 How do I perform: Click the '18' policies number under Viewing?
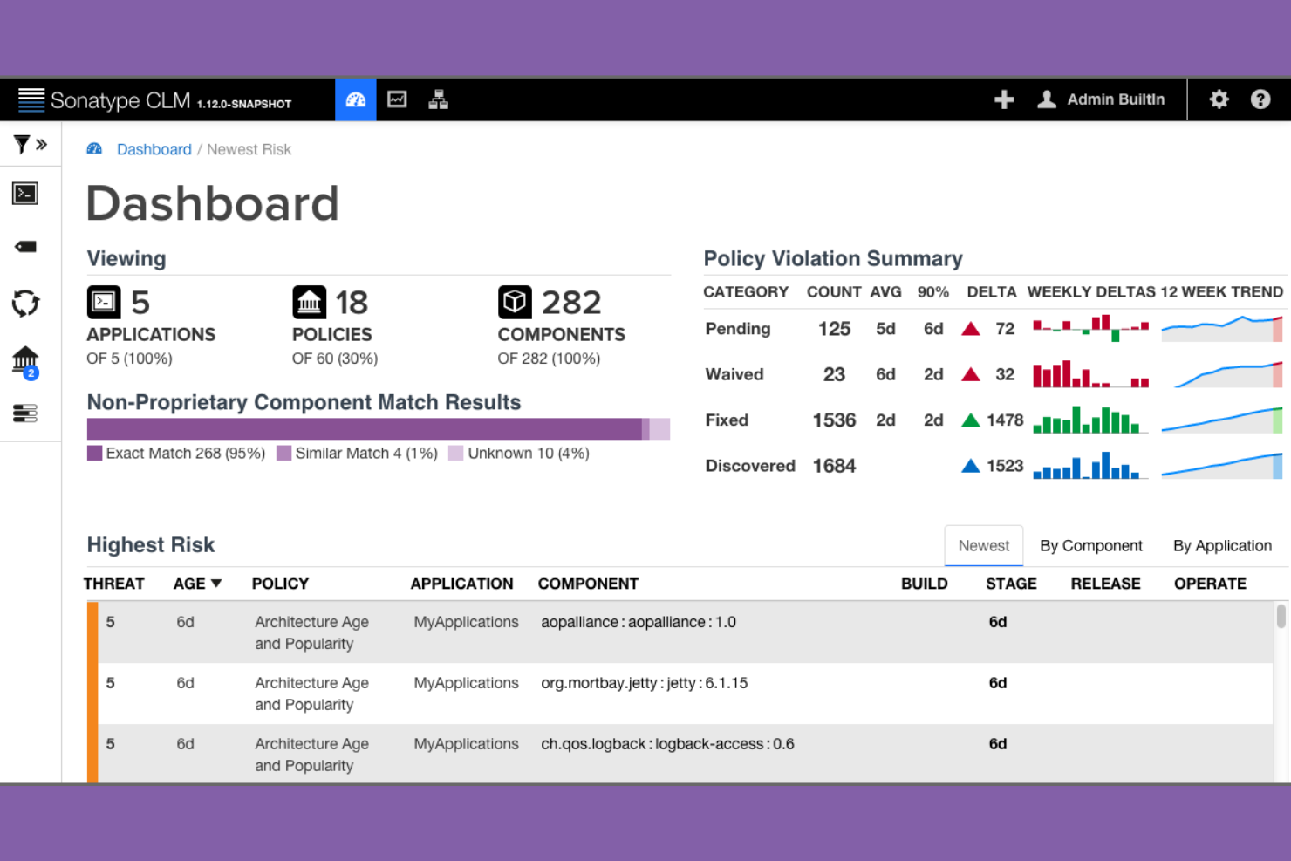coord(352,303)
